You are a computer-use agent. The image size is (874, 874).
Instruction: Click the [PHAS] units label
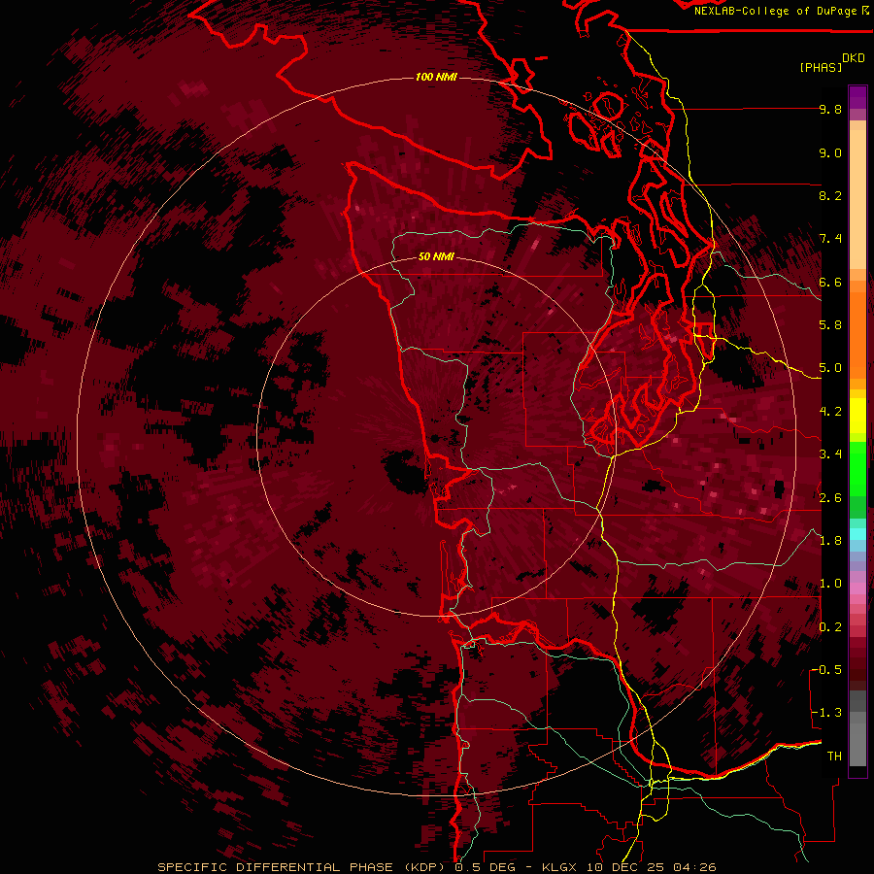(821, 67)
